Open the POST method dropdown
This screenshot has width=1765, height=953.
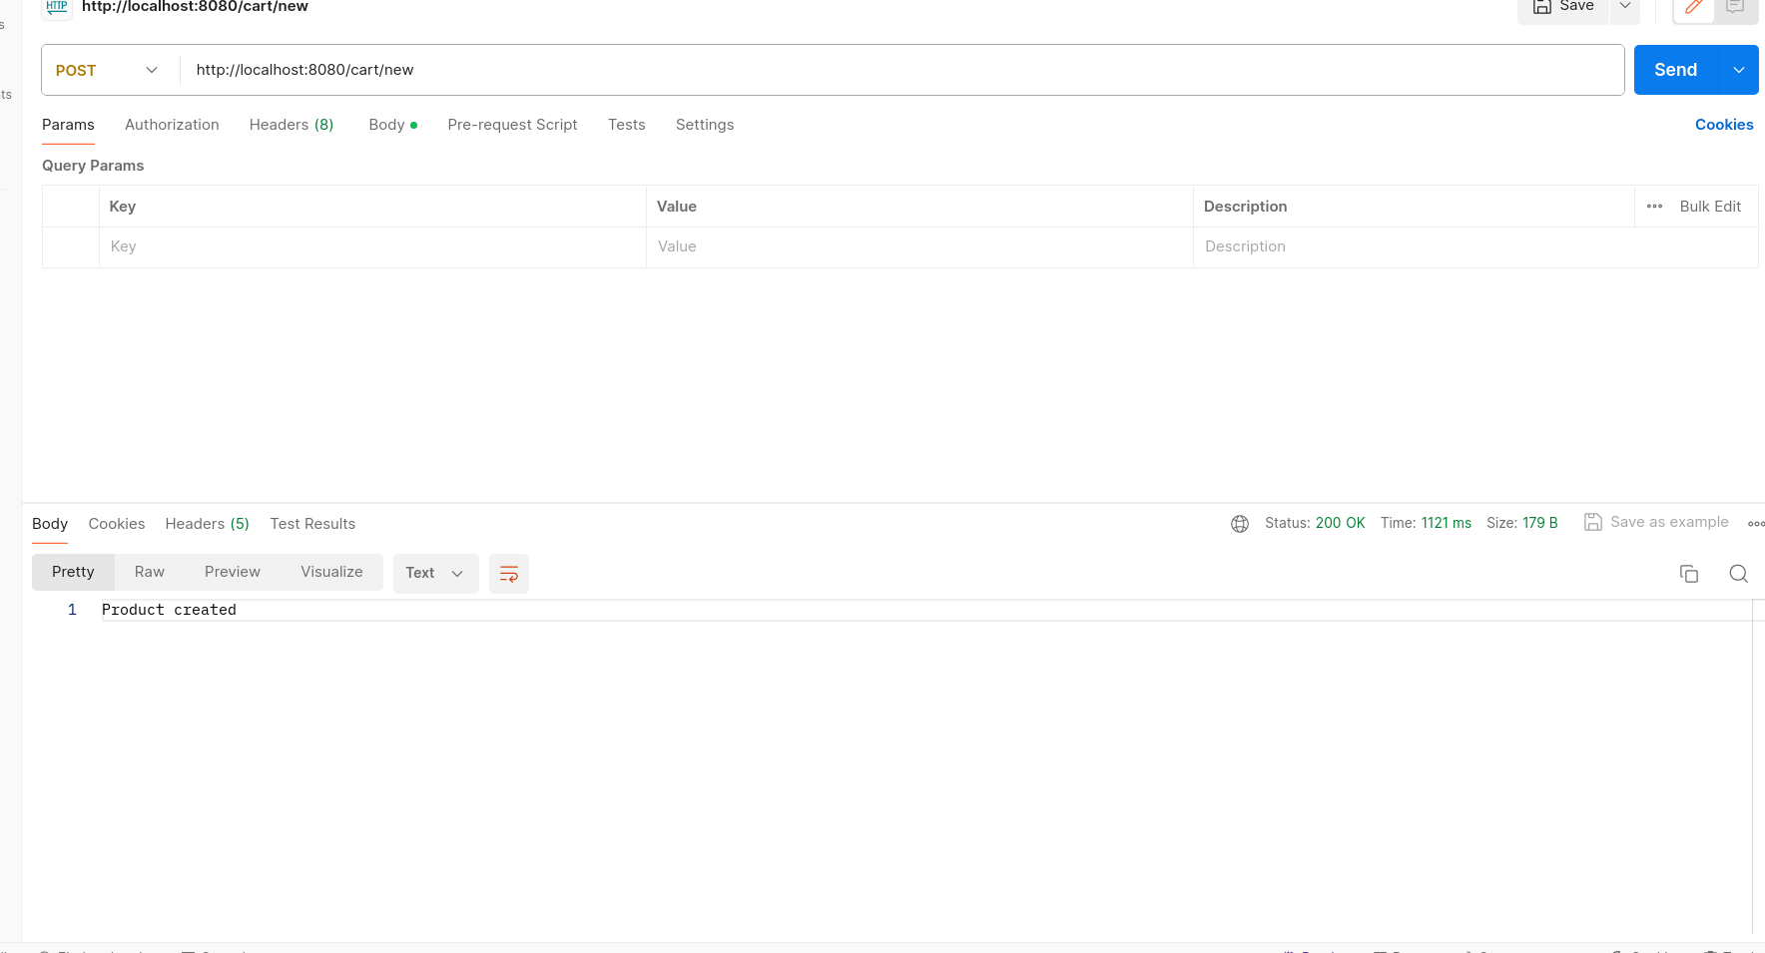[x=108, y=70]
